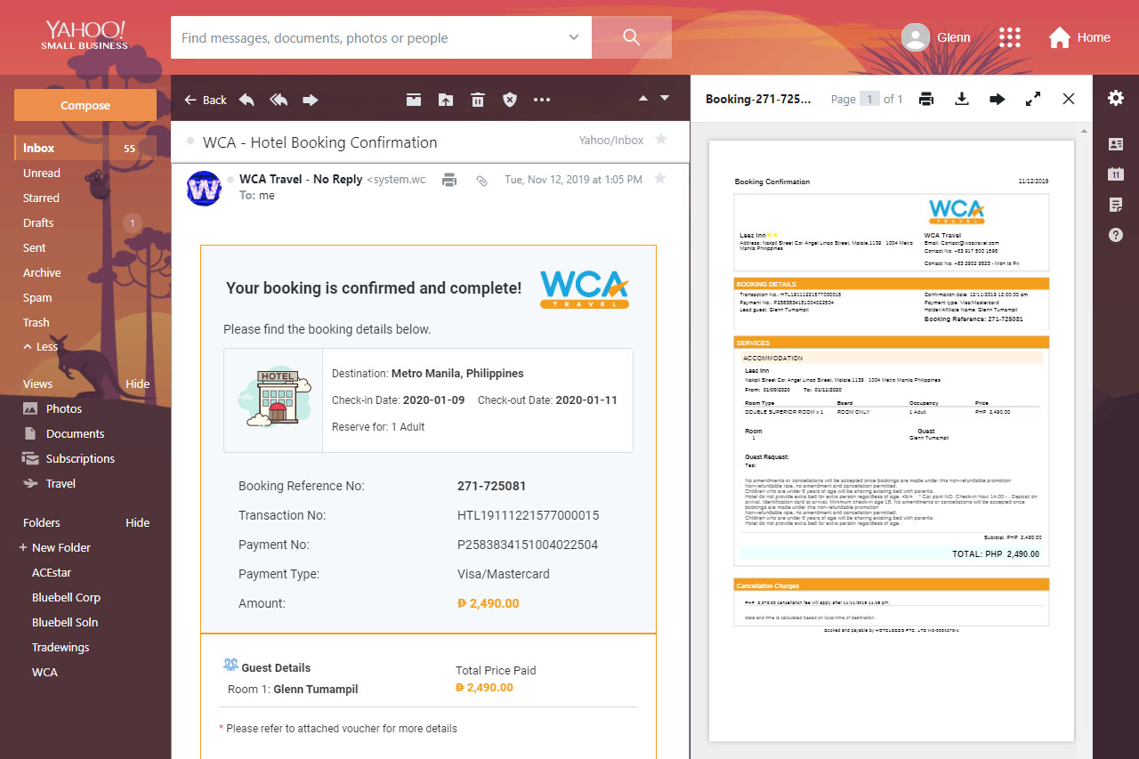
Task: Move message using the folder icon
Action: click(446, 100)
